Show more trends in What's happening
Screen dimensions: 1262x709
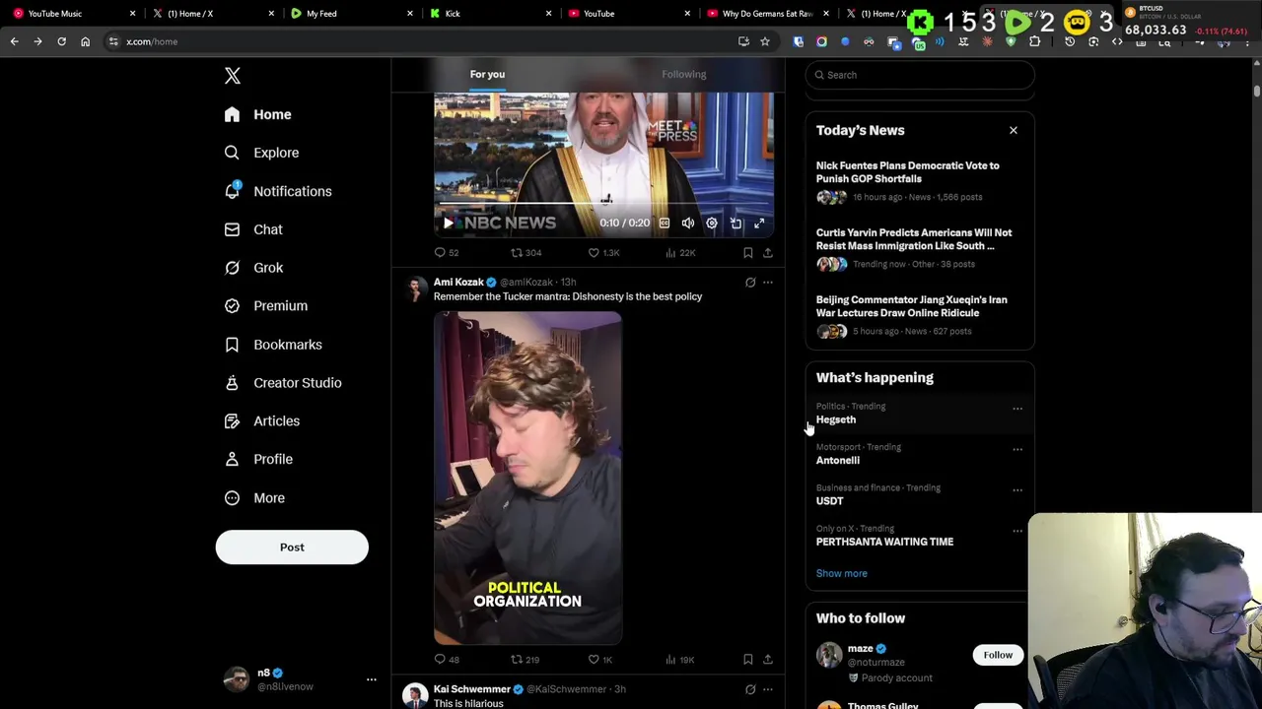tap(841, 573)
